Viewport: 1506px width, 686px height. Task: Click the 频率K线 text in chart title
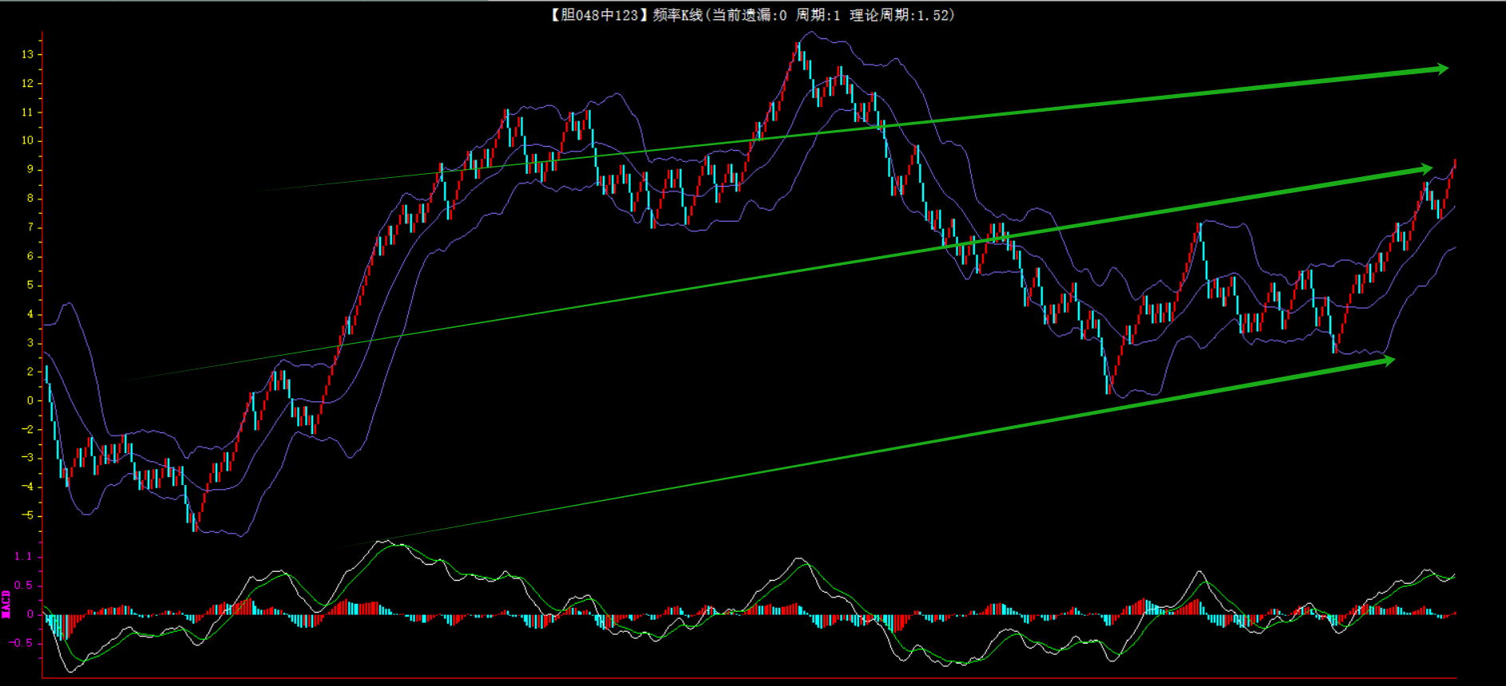(x=676, y=15)
